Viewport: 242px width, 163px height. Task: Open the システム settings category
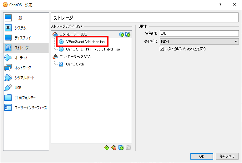(x=26, y=28)
